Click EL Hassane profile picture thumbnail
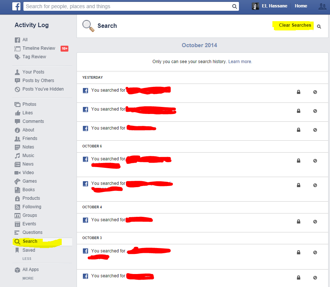This screenshot has width=330, height=287. tap(255, 6)
